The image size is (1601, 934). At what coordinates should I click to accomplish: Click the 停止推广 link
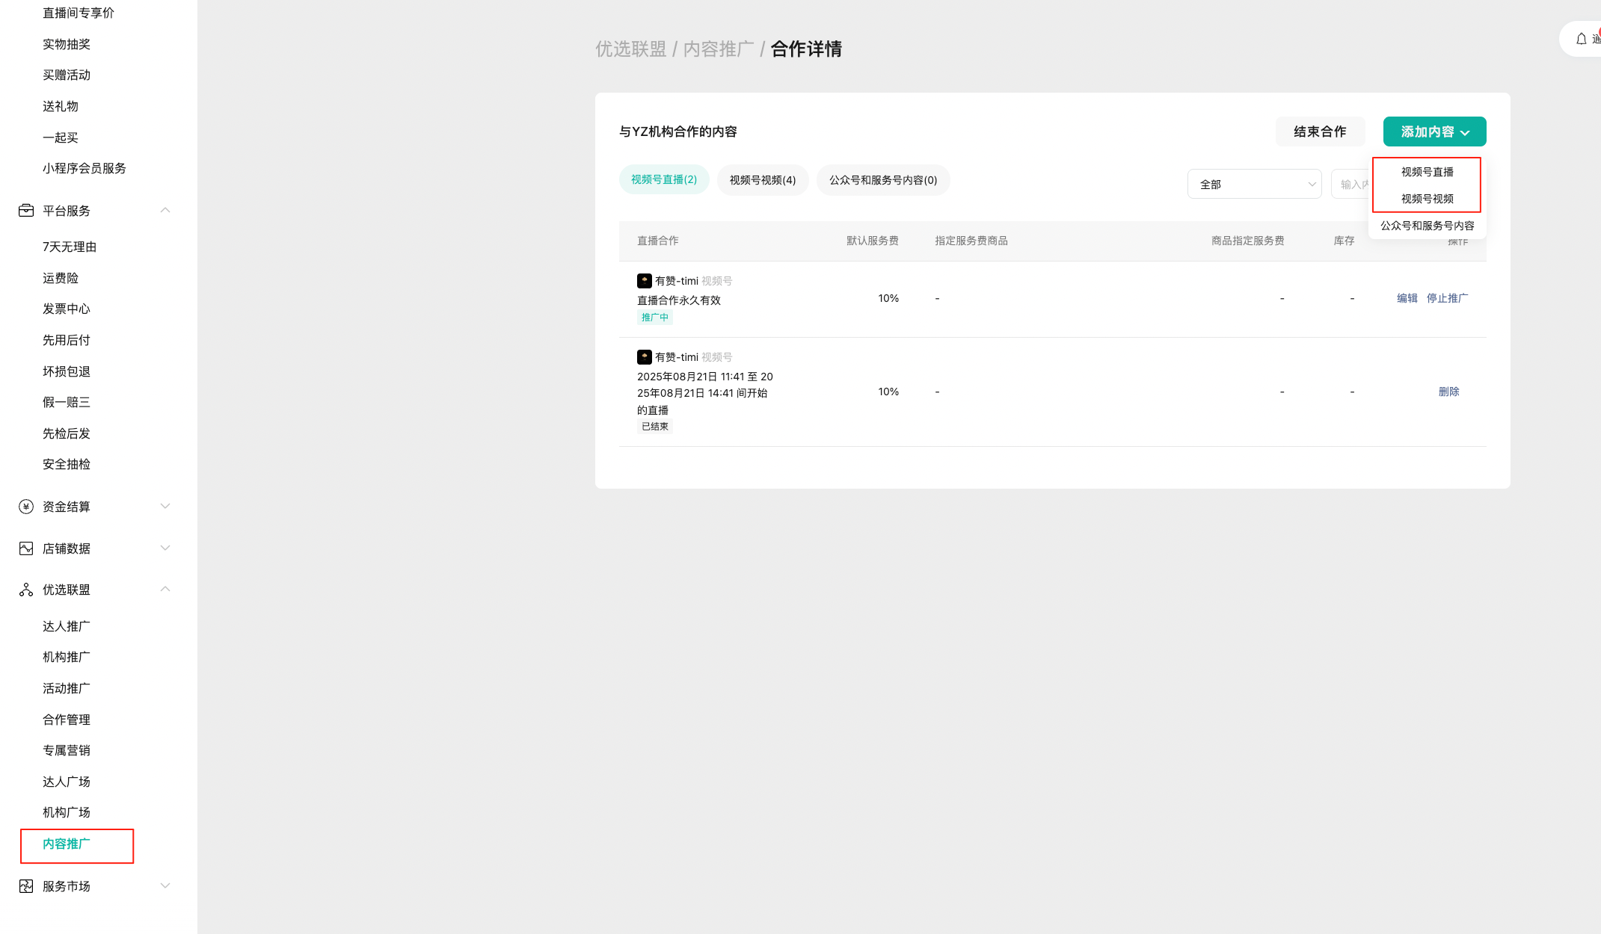pos(1446,298)
